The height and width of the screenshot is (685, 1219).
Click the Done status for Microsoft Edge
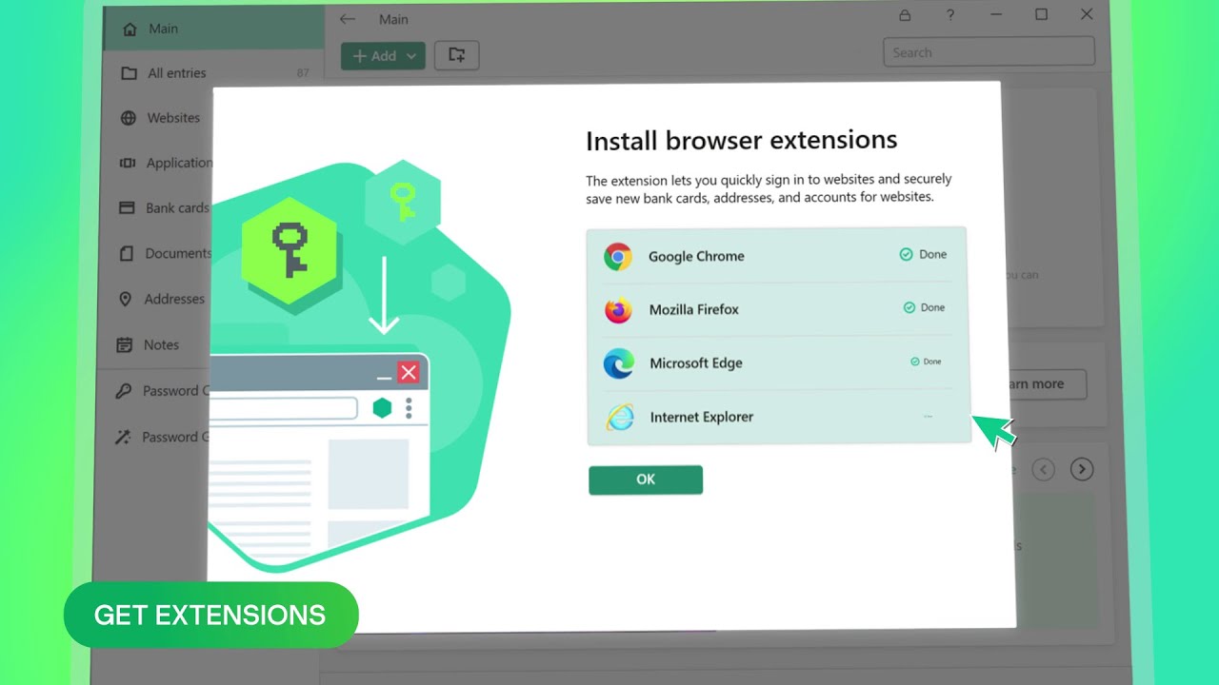926,362
